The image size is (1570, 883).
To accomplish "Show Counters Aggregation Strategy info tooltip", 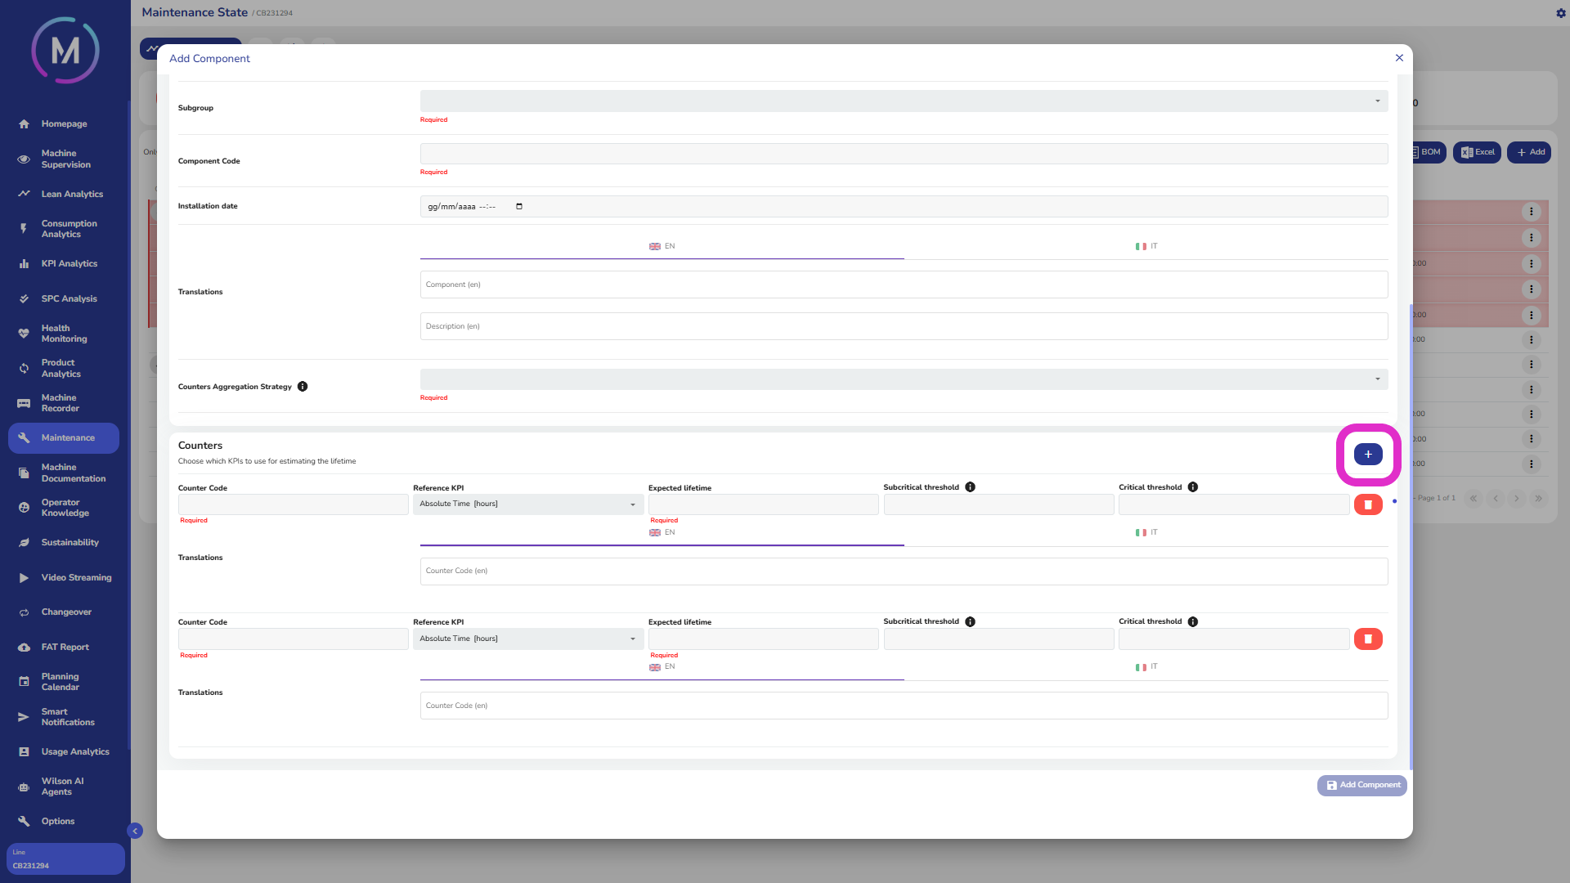I will pos(303,387).
